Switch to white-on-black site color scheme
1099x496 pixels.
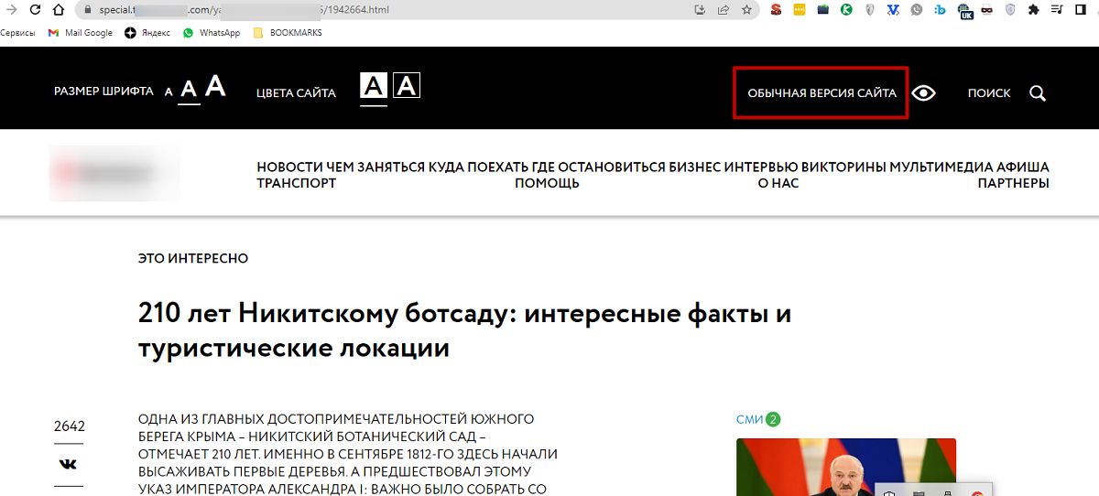(407, 87)
